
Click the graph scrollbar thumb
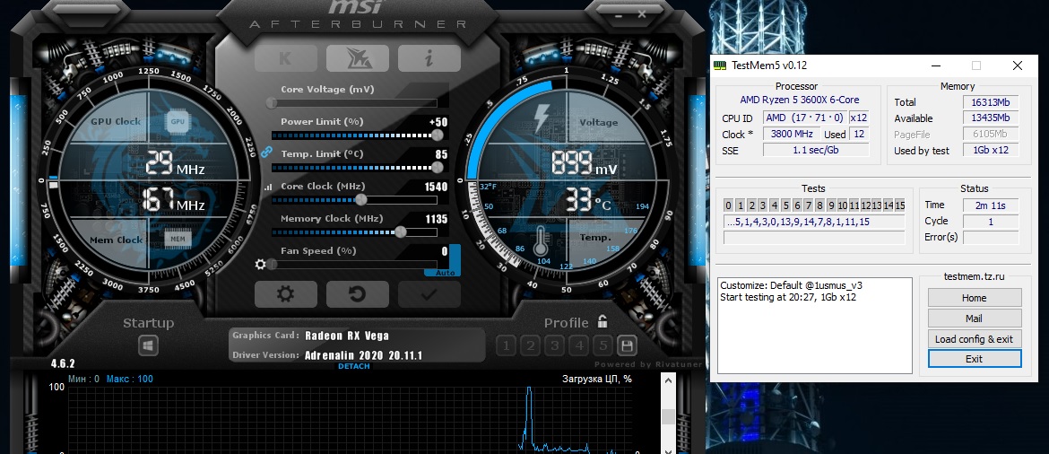(668, 416)
